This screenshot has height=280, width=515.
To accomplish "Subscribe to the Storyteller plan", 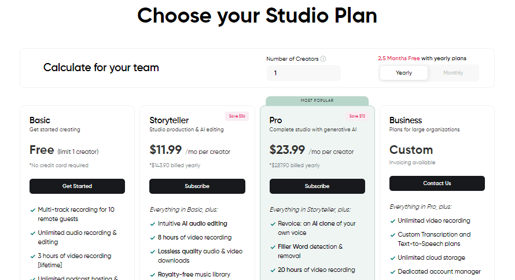I will pos(197,186).
